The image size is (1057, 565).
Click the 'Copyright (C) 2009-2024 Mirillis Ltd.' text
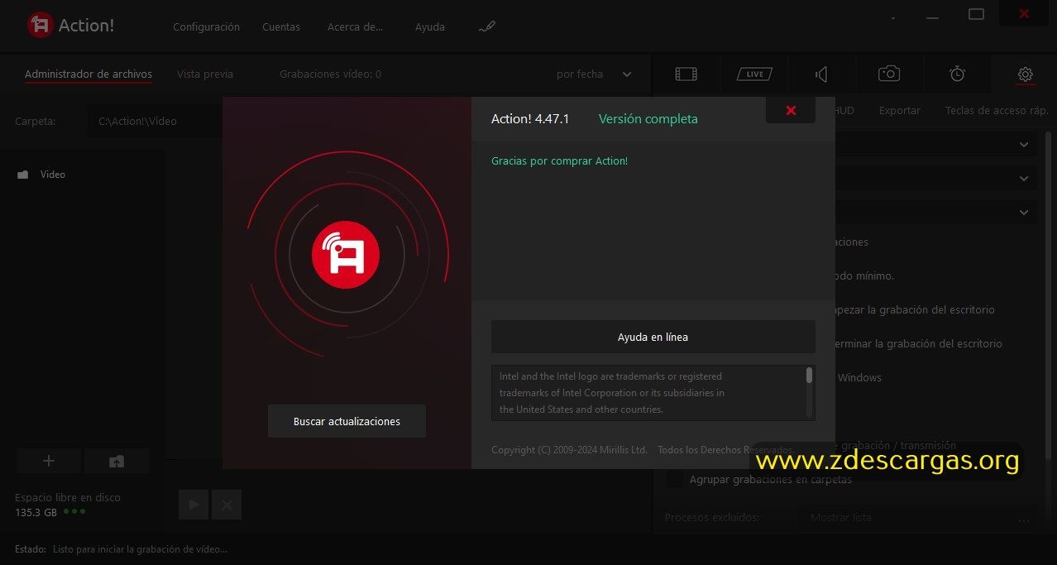[569, 449]
